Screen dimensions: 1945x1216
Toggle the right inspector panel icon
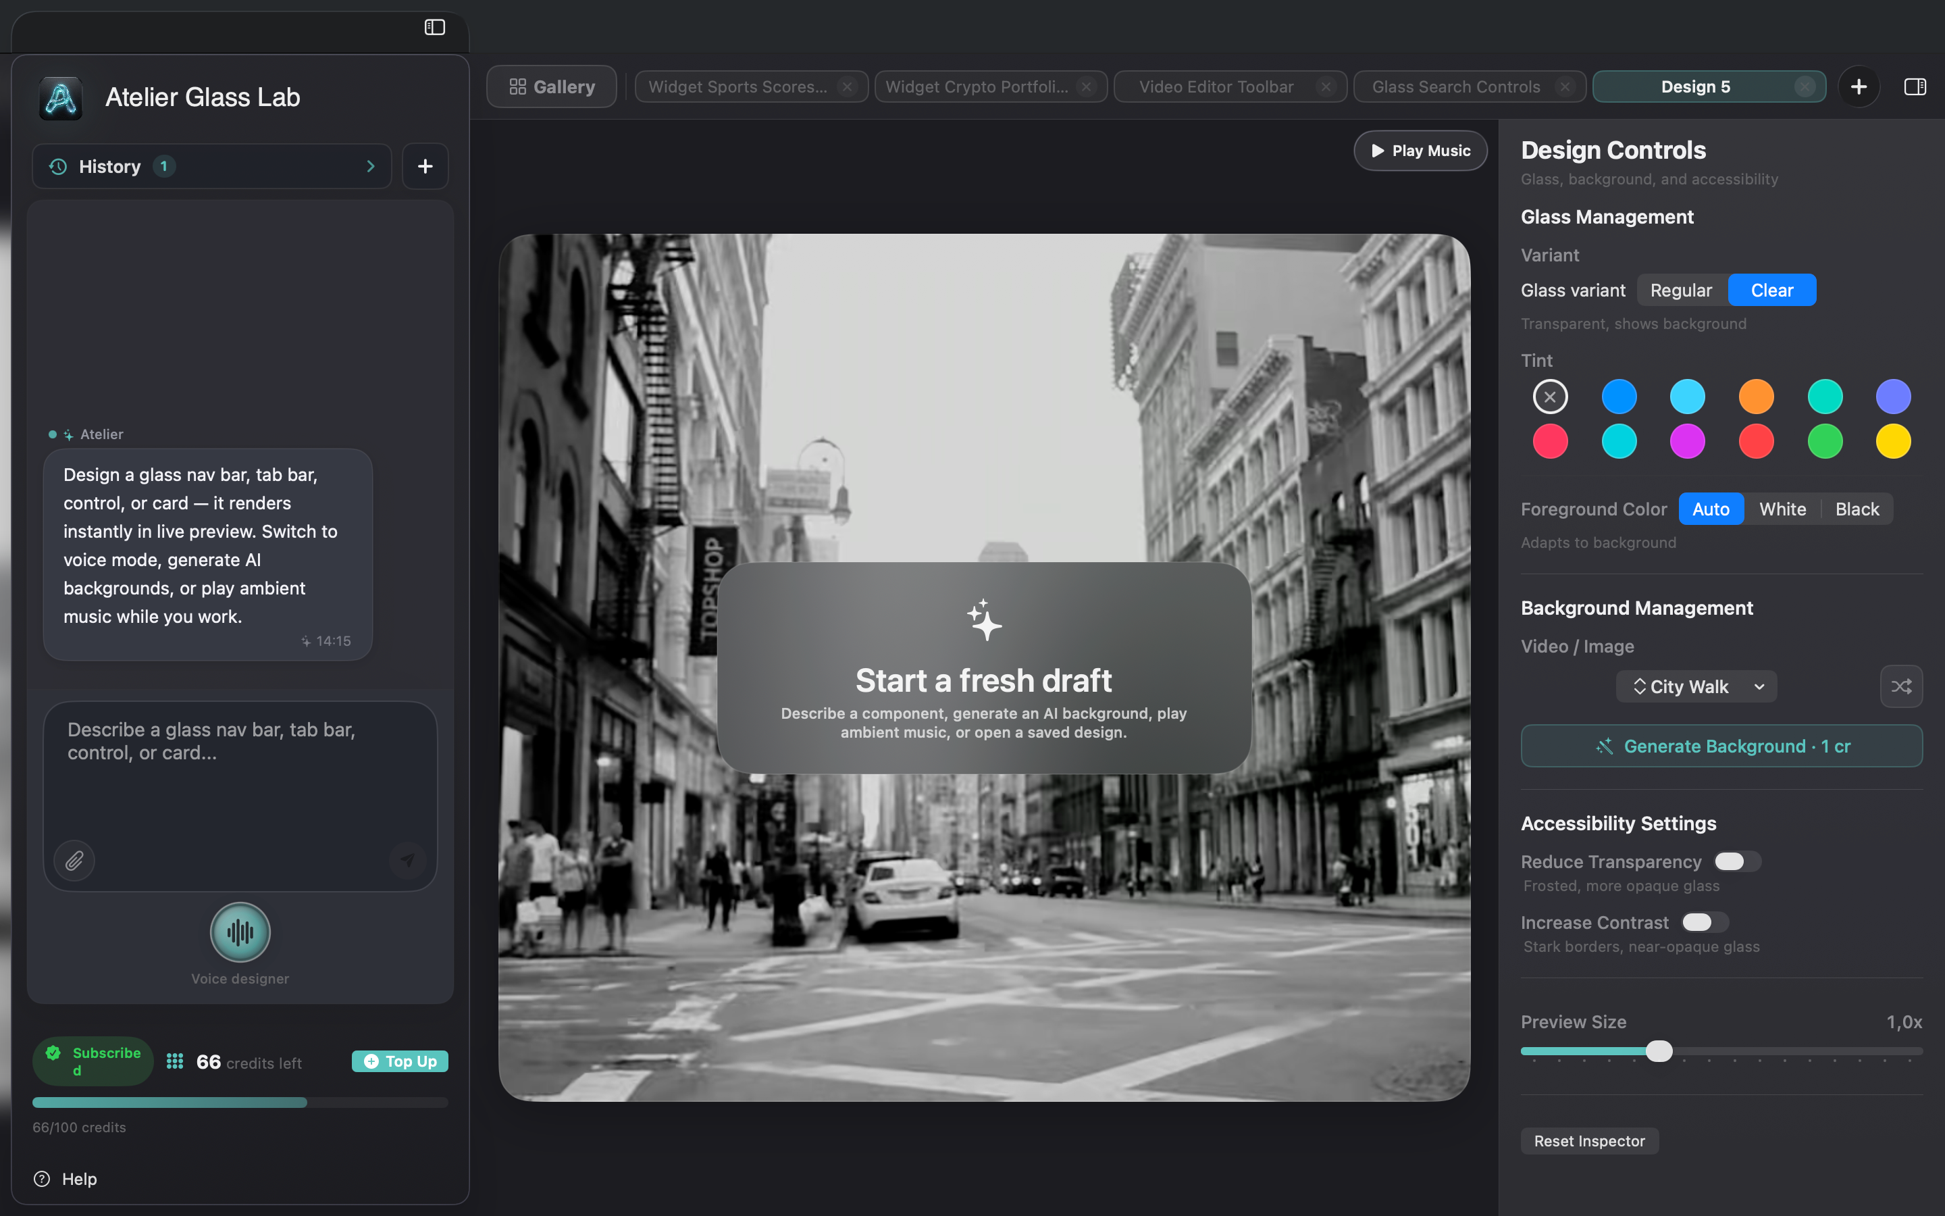pos(1915,87)
